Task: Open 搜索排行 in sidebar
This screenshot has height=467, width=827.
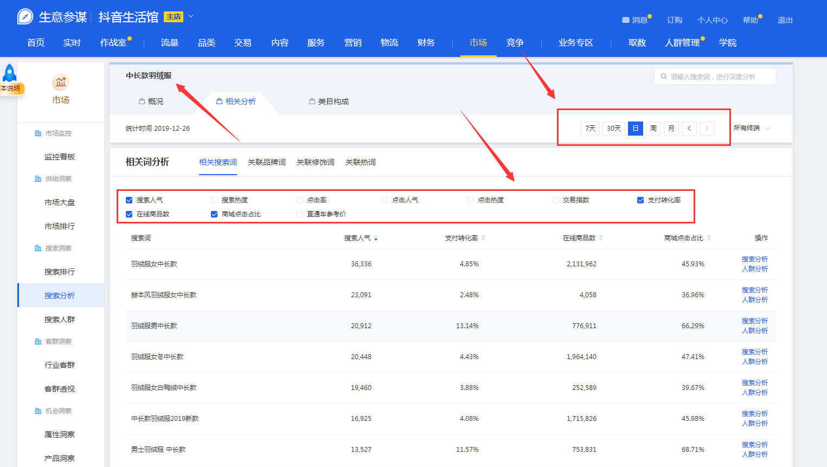Action: click(60, 272)
